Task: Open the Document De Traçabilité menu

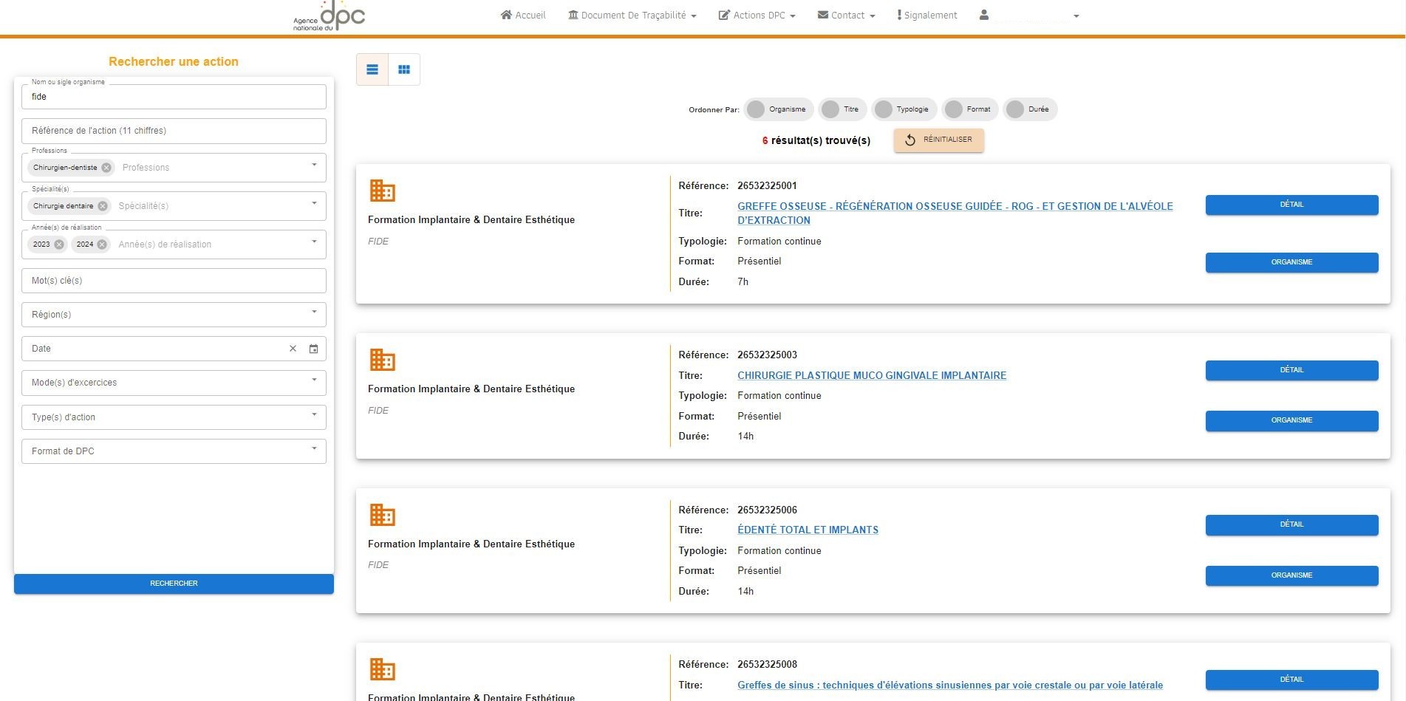Action: point(632,16)
